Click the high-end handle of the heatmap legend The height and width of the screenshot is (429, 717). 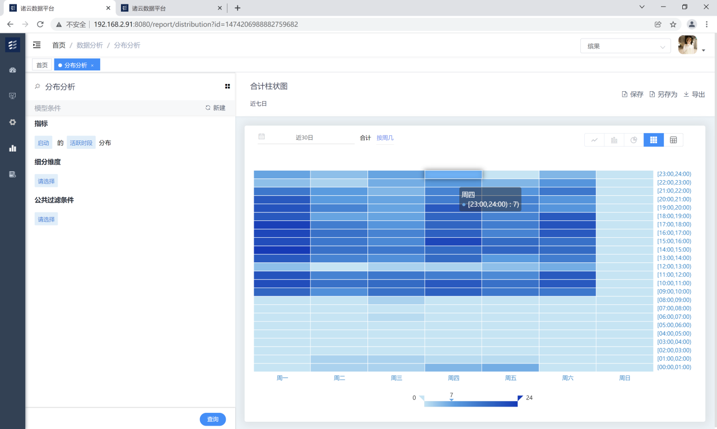(x=520, y=398)
